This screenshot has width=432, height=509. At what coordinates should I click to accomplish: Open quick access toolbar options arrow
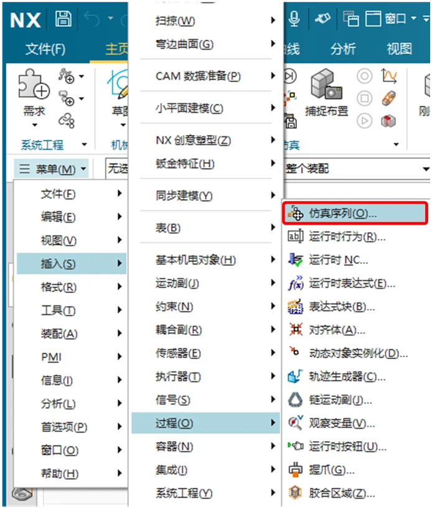426,19
